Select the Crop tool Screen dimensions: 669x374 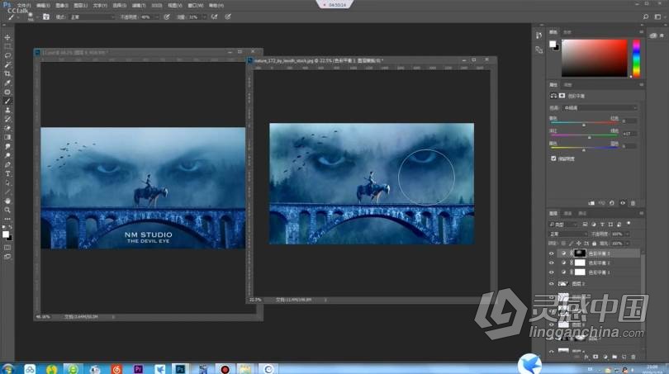pyautogui.click(x=7, y=73)
